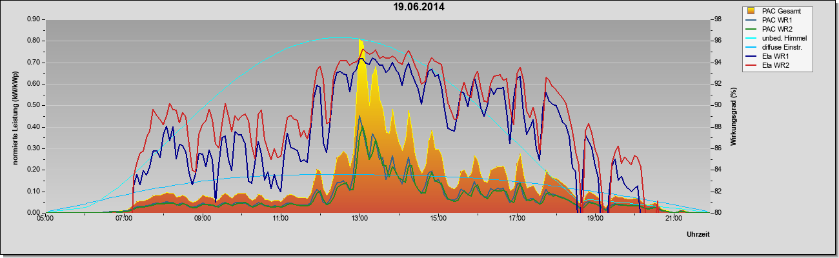Click the normierte Leistung axis title
The height and width of the screenshot is (258, 839).
click(x=15, y=115)
